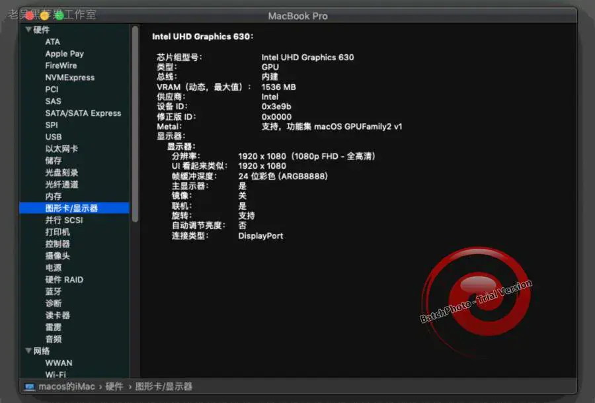Click the red close window button
The height and width of the screenshot is (403, 595).
(x=30, y=16)
